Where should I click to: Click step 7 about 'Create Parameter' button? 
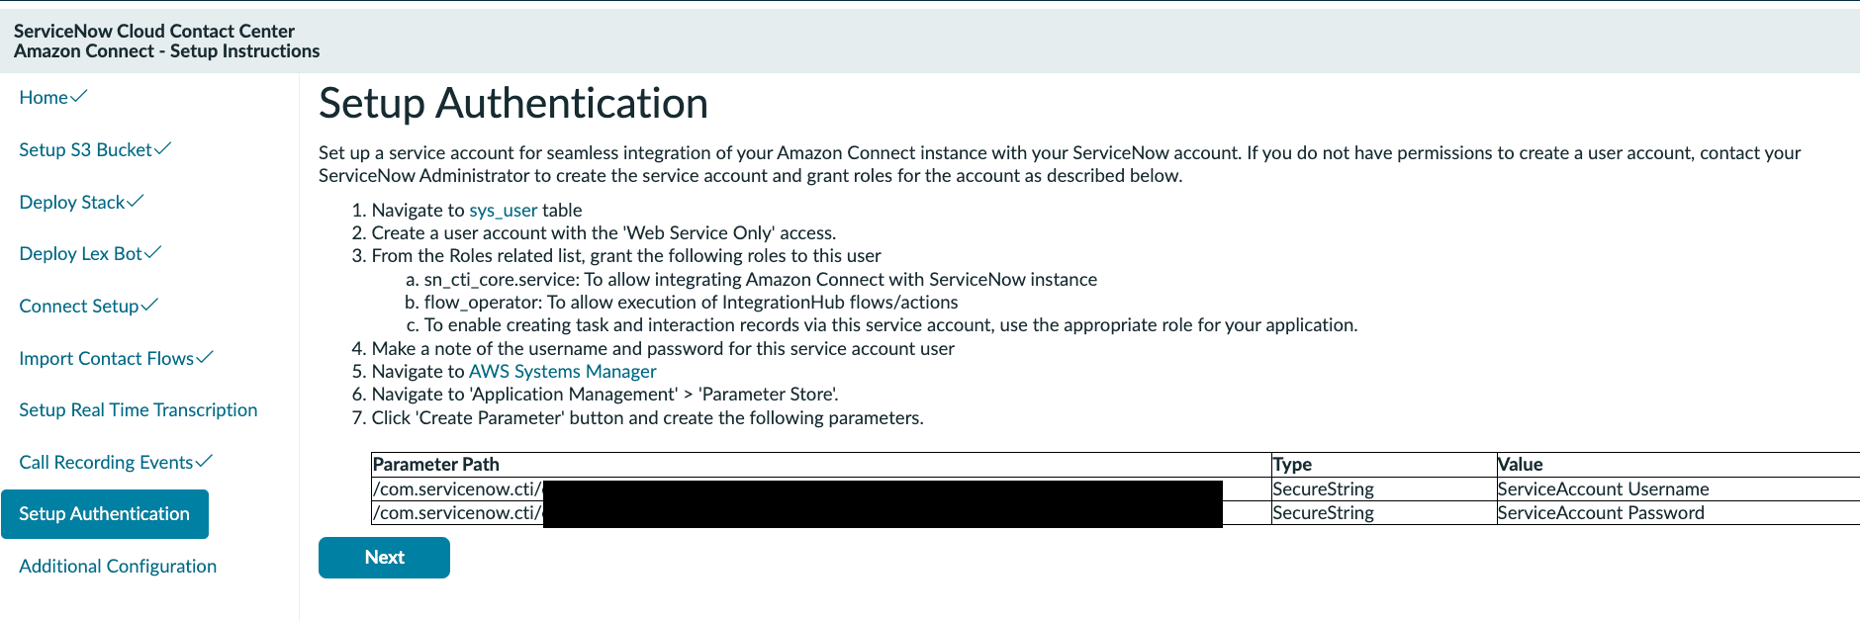pyautogui.click(x=647, y=417)
